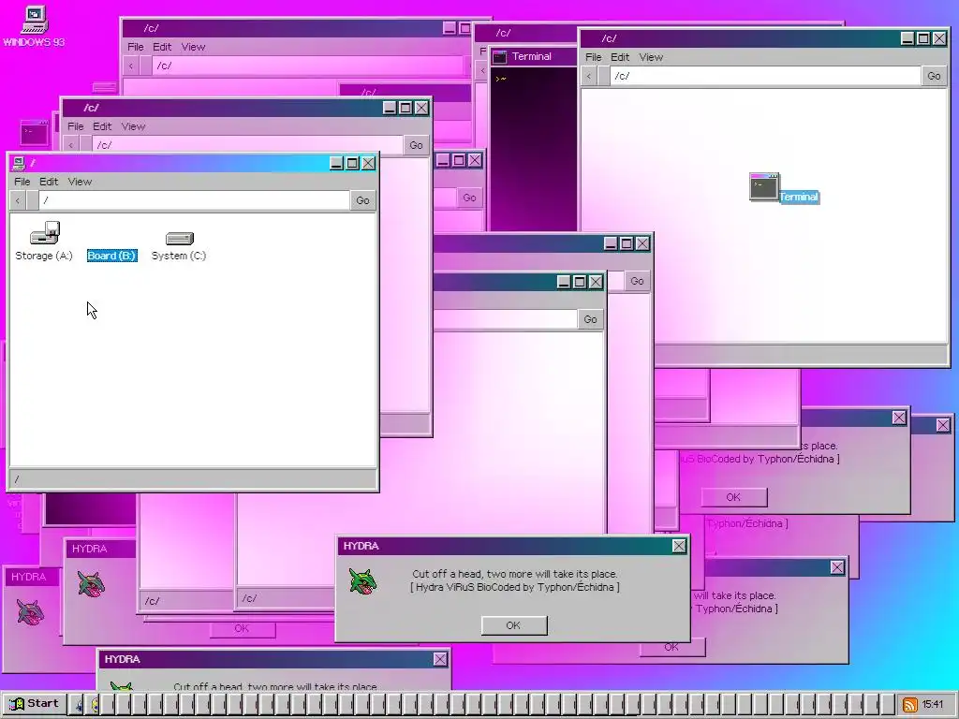
Task: Click Go in /c/ window directly behind '/' window
Action: pos(416,145)
